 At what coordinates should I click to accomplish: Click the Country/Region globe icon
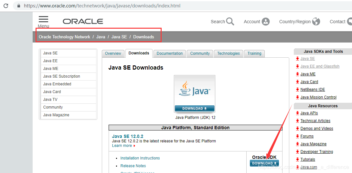(316, 22)
